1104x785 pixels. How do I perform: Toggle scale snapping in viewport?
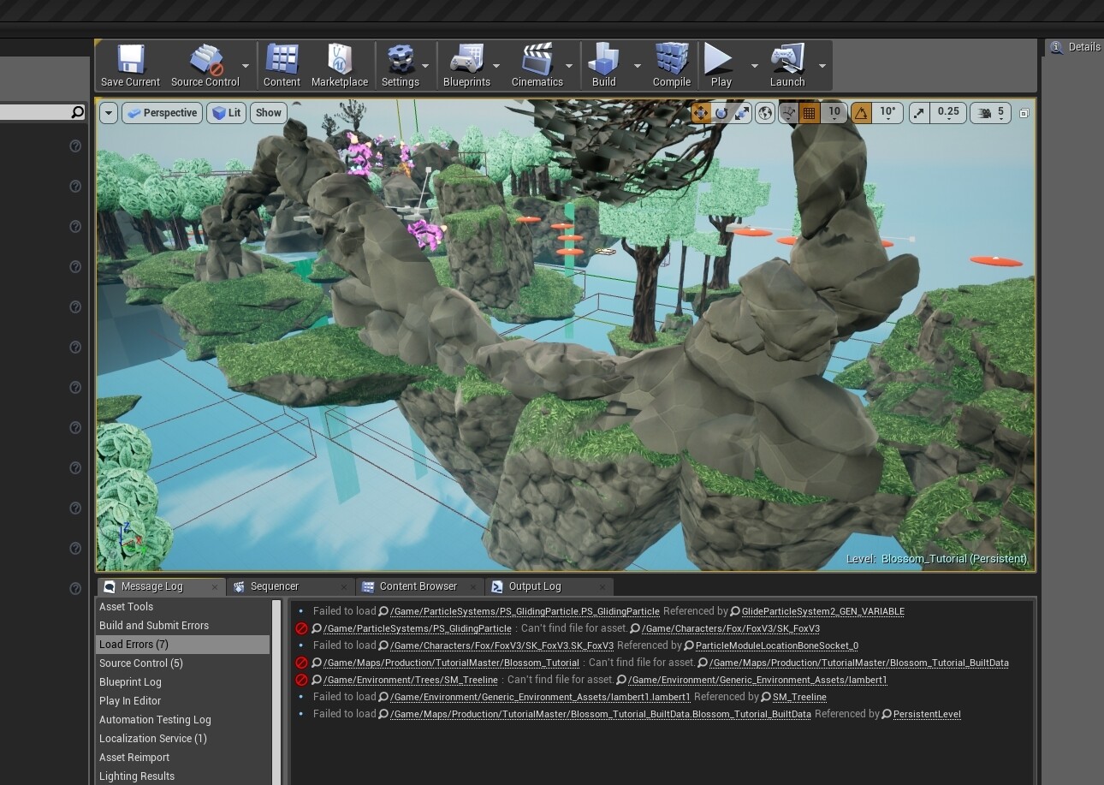tap(919, 113)
